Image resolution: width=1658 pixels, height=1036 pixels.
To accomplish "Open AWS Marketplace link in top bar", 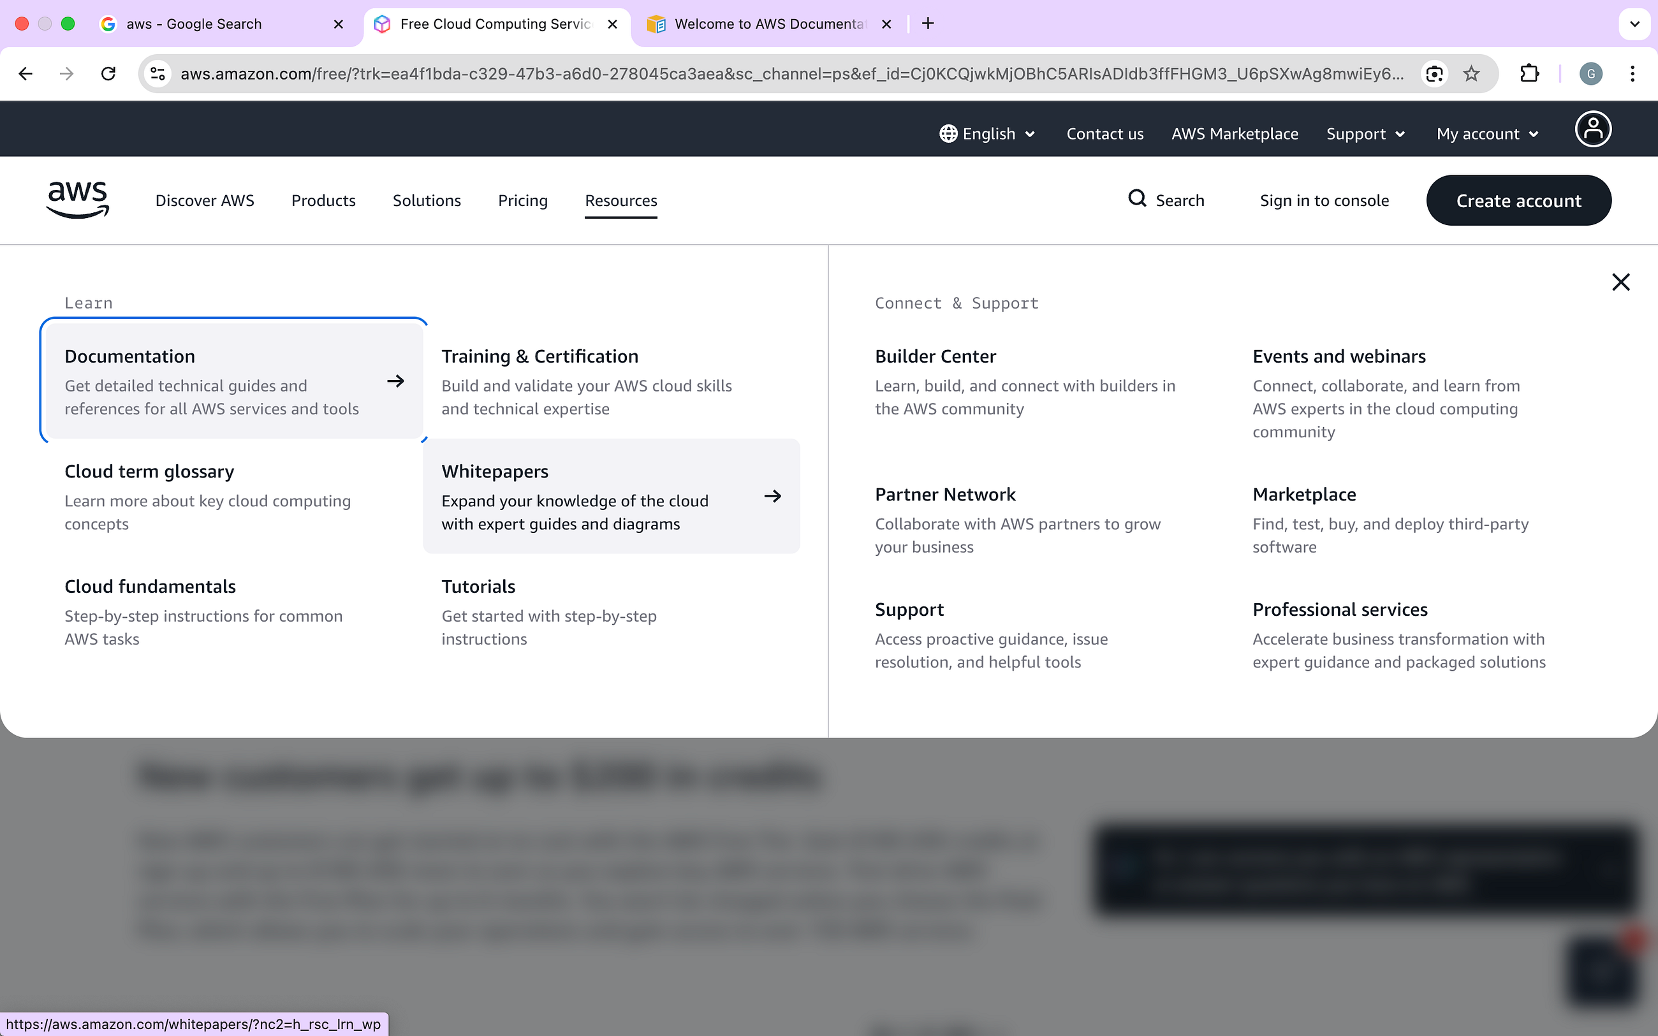I will (1235, 134).
